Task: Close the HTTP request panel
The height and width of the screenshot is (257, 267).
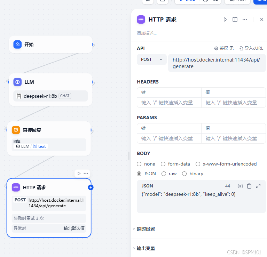Action: pos(262,19)
